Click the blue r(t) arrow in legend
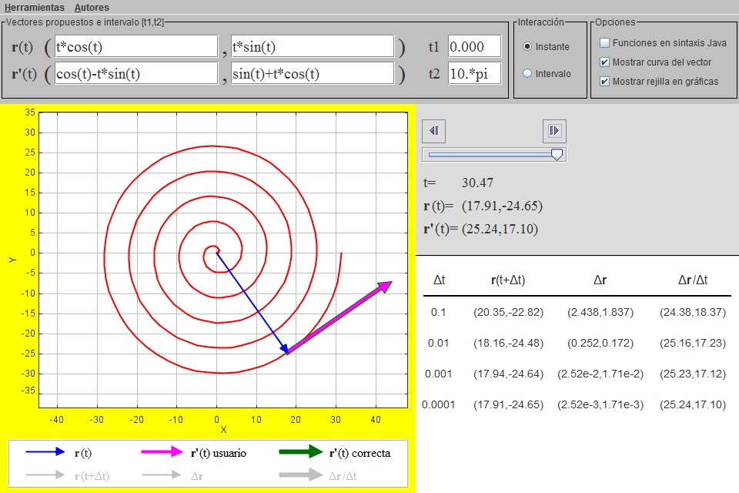The image size is (739, 493). click(45, 452)
